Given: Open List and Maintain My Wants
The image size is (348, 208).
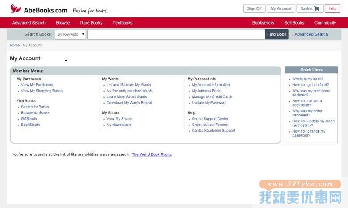Looking at the screenshot, I should coord(129,85).
